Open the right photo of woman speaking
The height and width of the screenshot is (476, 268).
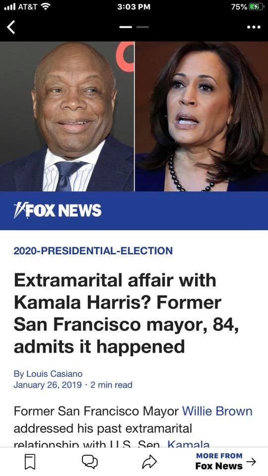pyautogui.click(x=201, y=116)
